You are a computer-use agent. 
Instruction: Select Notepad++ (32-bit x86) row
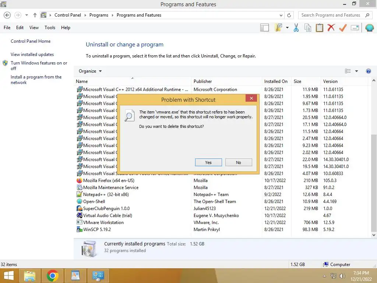pos(221,195)
